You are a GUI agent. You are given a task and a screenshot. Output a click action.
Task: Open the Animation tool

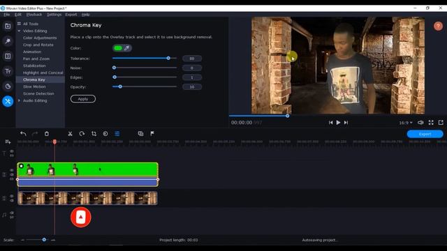pyautogui.click(x=32, y=52)
